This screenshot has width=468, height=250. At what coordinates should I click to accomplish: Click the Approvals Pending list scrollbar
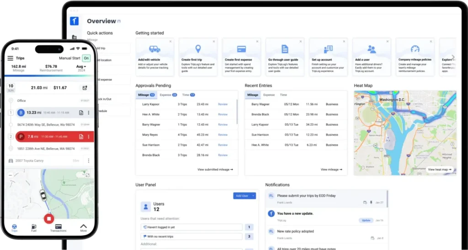pyautogui.click(x=237, y=112)
